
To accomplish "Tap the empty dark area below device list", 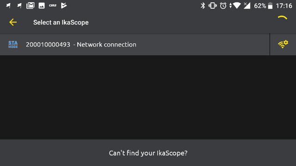I will pos(148,97).
